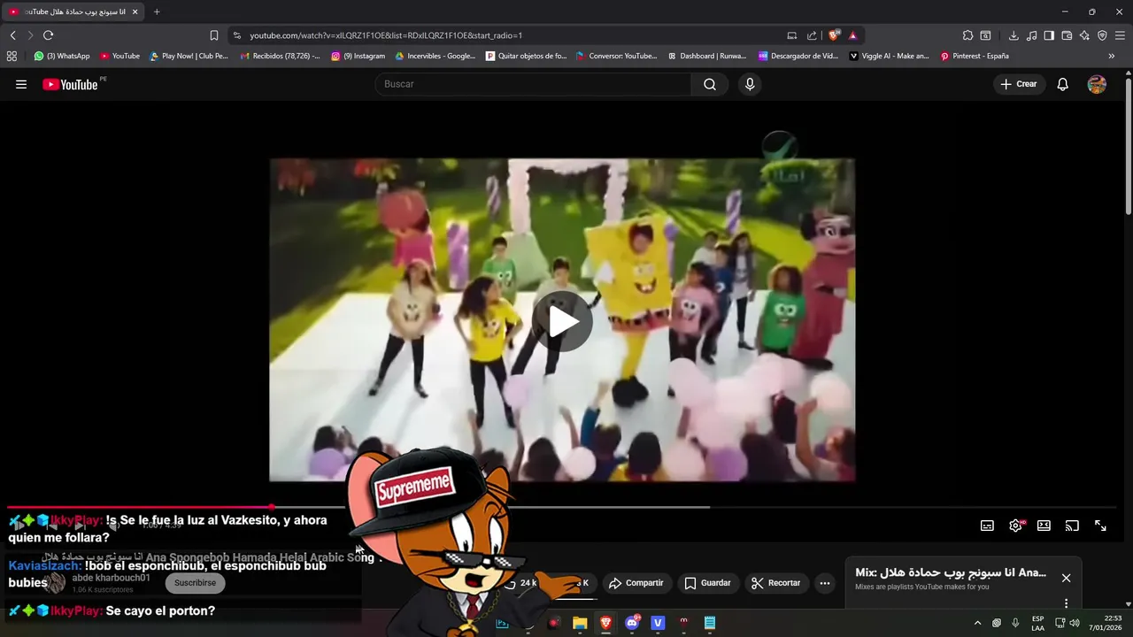The width and height of the screenshot is (1133, 637).
Task: Open the Brave VPN shield icon
Action: [x=1102, y=35]
